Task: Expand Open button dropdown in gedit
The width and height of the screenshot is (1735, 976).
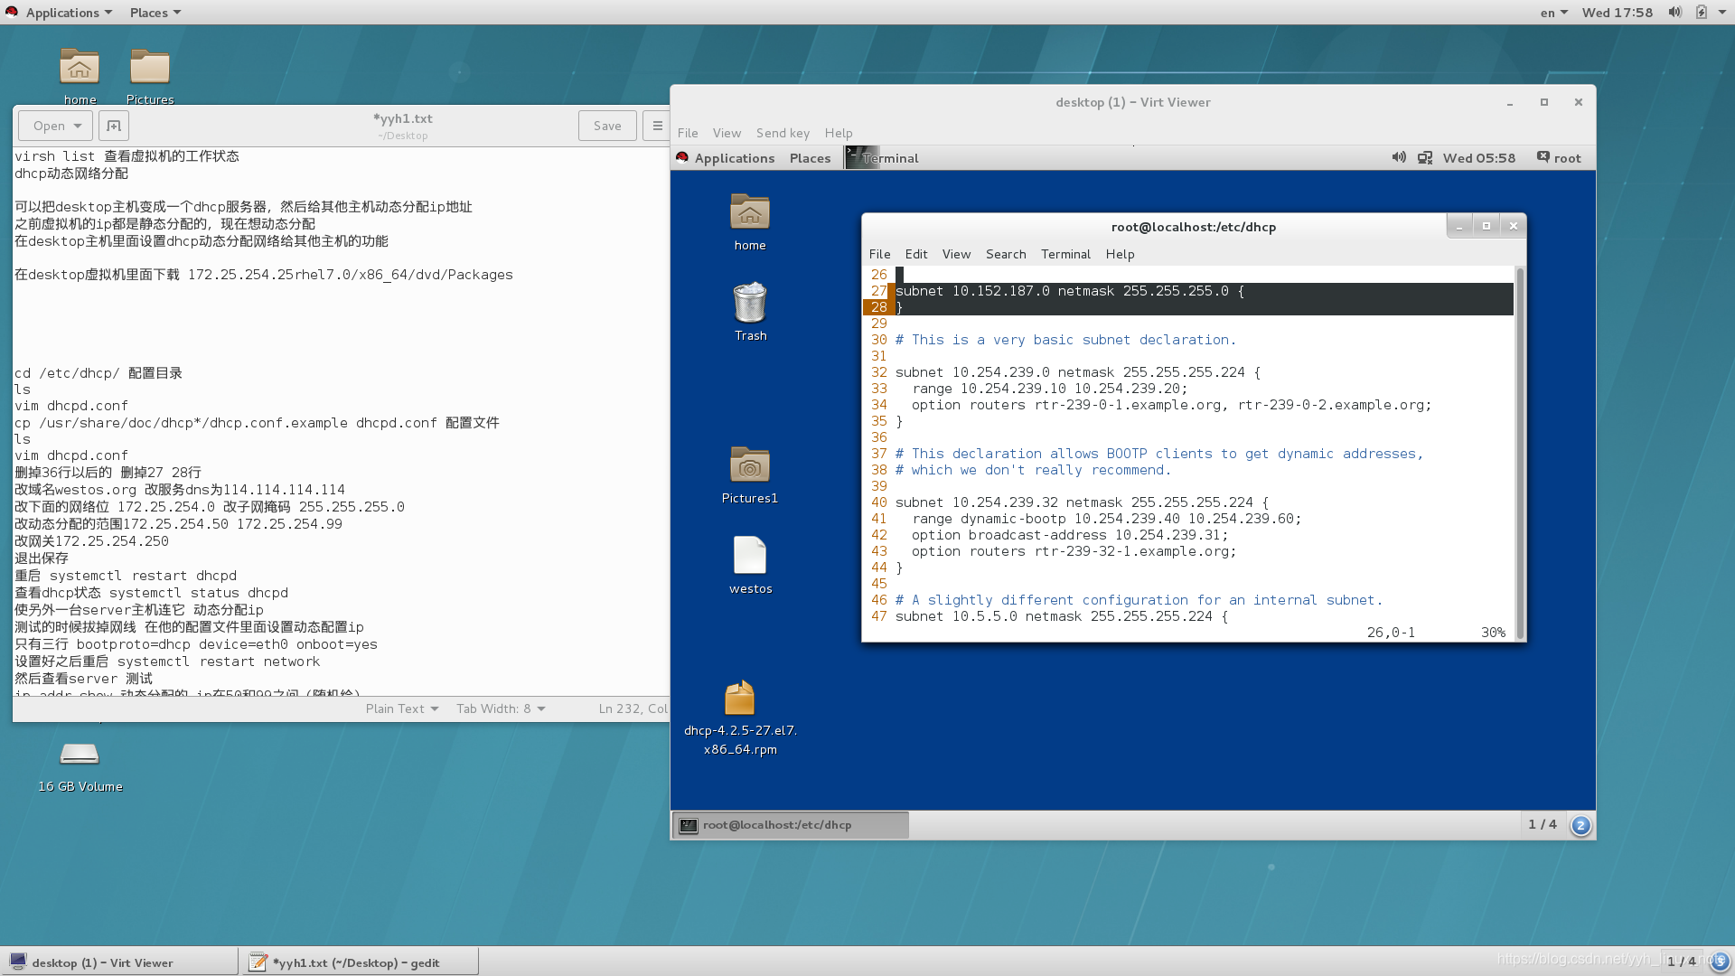Action: click(78, 126)
